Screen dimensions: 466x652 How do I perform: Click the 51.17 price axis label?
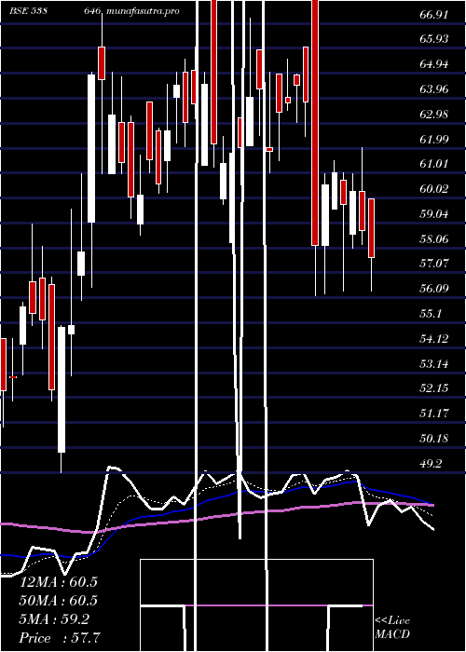(434, 414)
